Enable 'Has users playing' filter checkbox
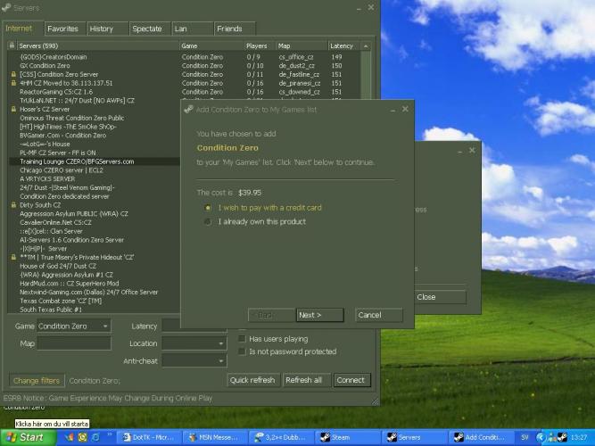 click(243, 339)
